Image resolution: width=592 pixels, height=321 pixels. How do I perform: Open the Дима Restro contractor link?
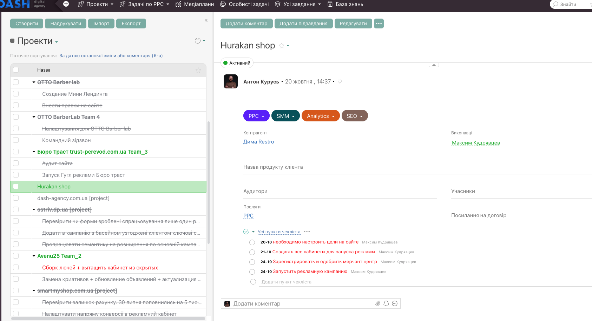click(x=258, y=142)
